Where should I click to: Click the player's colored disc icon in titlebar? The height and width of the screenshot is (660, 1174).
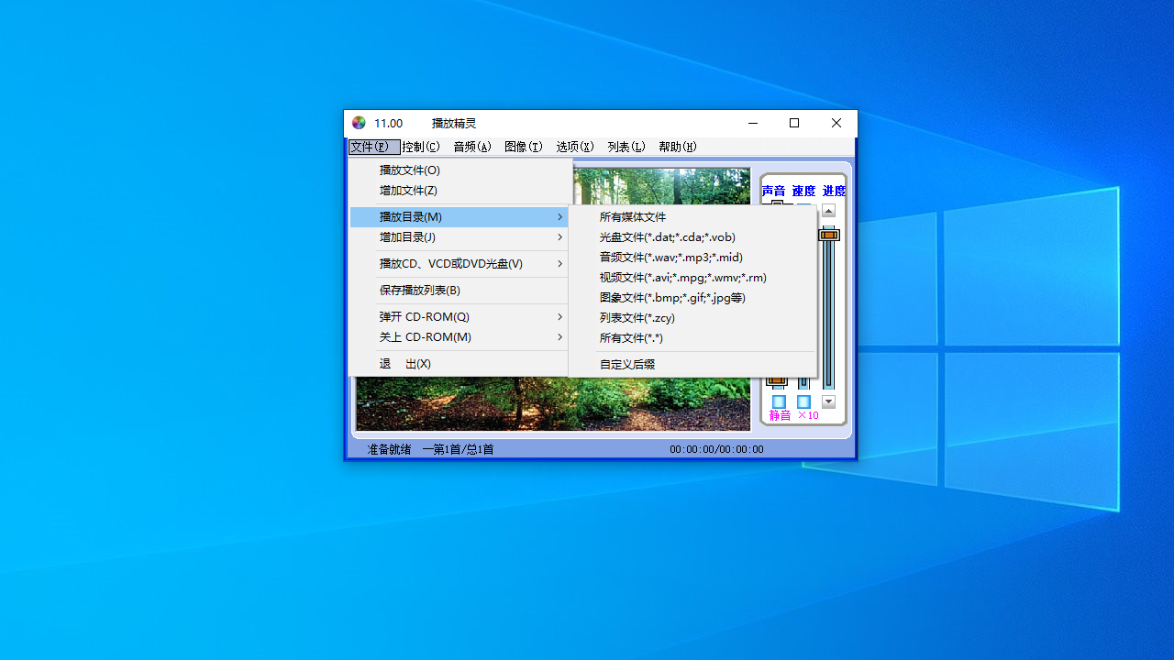pyautogui.click(x=359, y=123)
